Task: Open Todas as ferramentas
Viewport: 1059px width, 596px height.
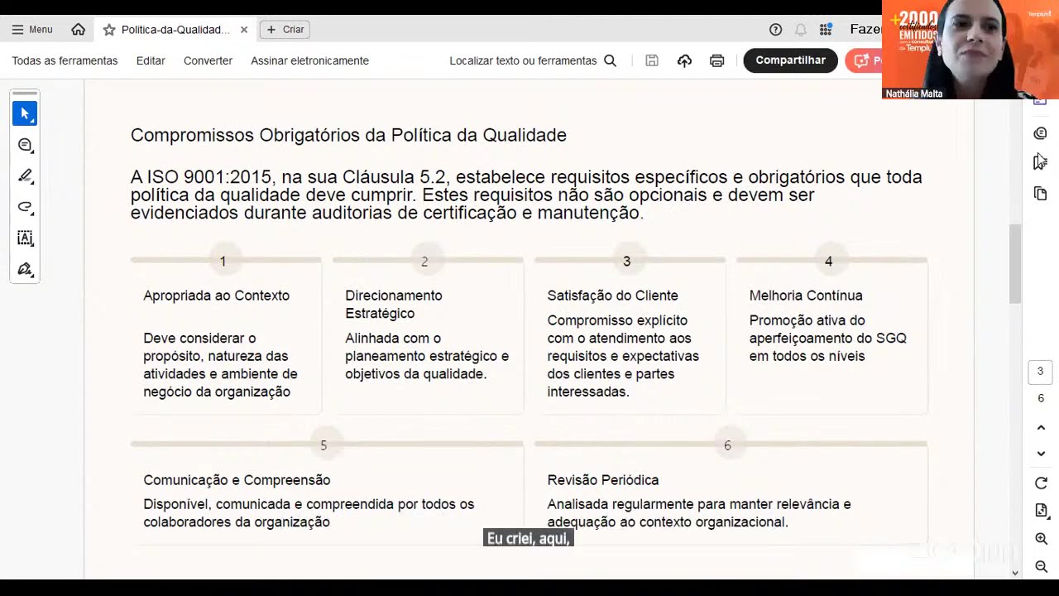Action: [65, 60]
